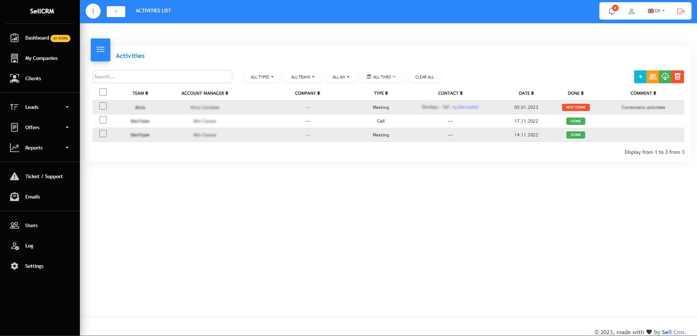Screen dimensions: 697x336
Task: Select the checkbox for the 17.11.2022 call
Action: click(x=103, y=120)
